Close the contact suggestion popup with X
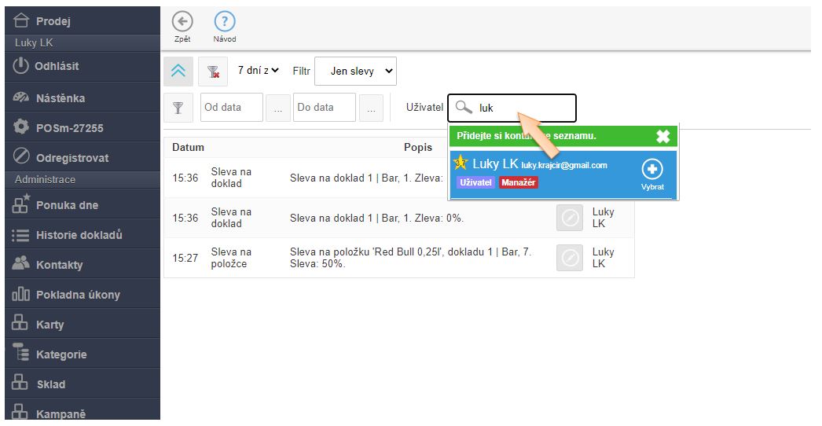Screen dimensions: 822x426 [x=662, y=136]
